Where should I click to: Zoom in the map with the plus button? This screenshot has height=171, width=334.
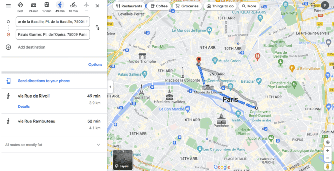328,150
